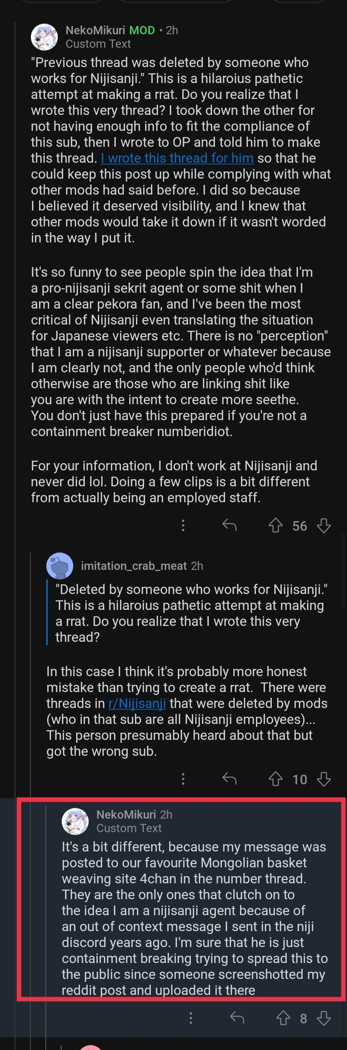Open the "I wrote this thread for him" link
The width and height of the screenshot is (347, 1050).
177,158
